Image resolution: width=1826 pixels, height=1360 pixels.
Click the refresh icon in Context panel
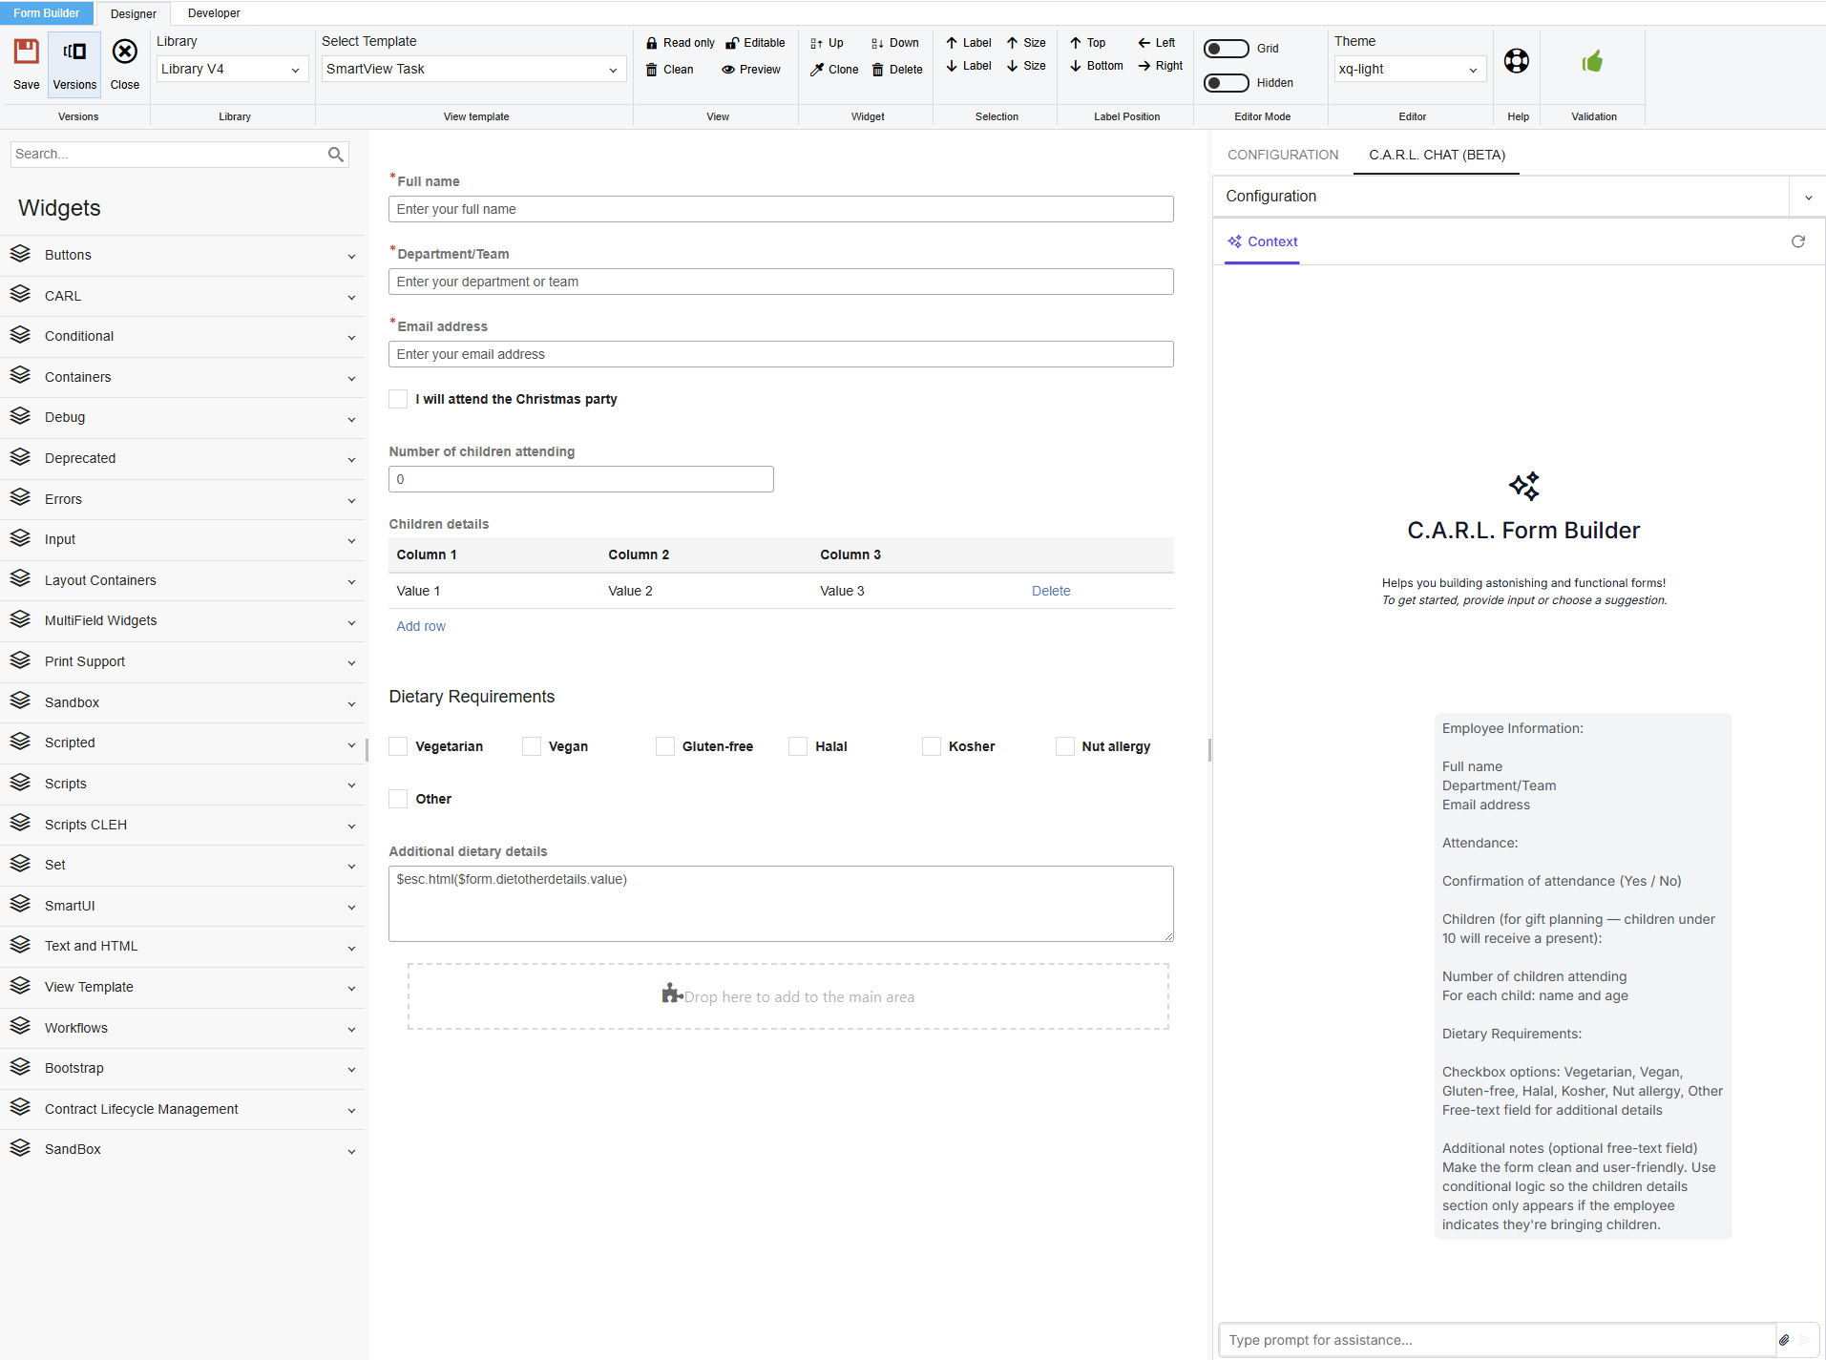click(x=1798, y=241)
